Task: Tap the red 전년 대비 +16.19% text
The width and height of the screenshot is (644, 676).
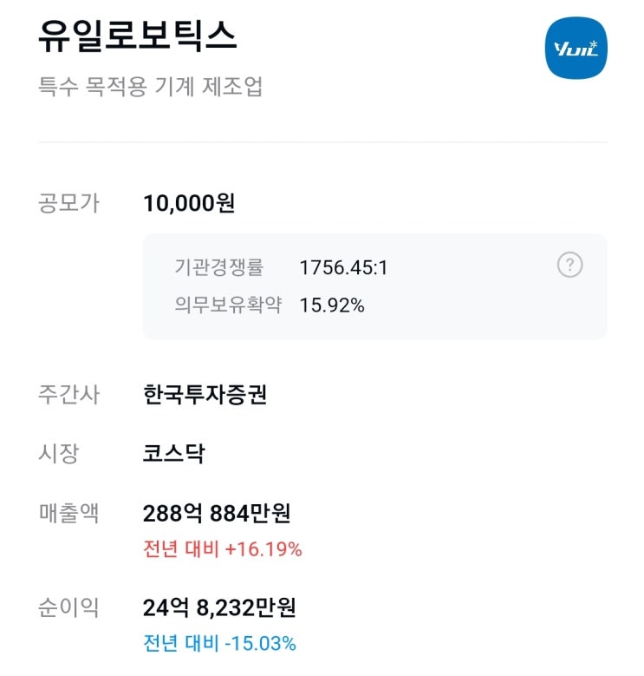Action: 222,548
